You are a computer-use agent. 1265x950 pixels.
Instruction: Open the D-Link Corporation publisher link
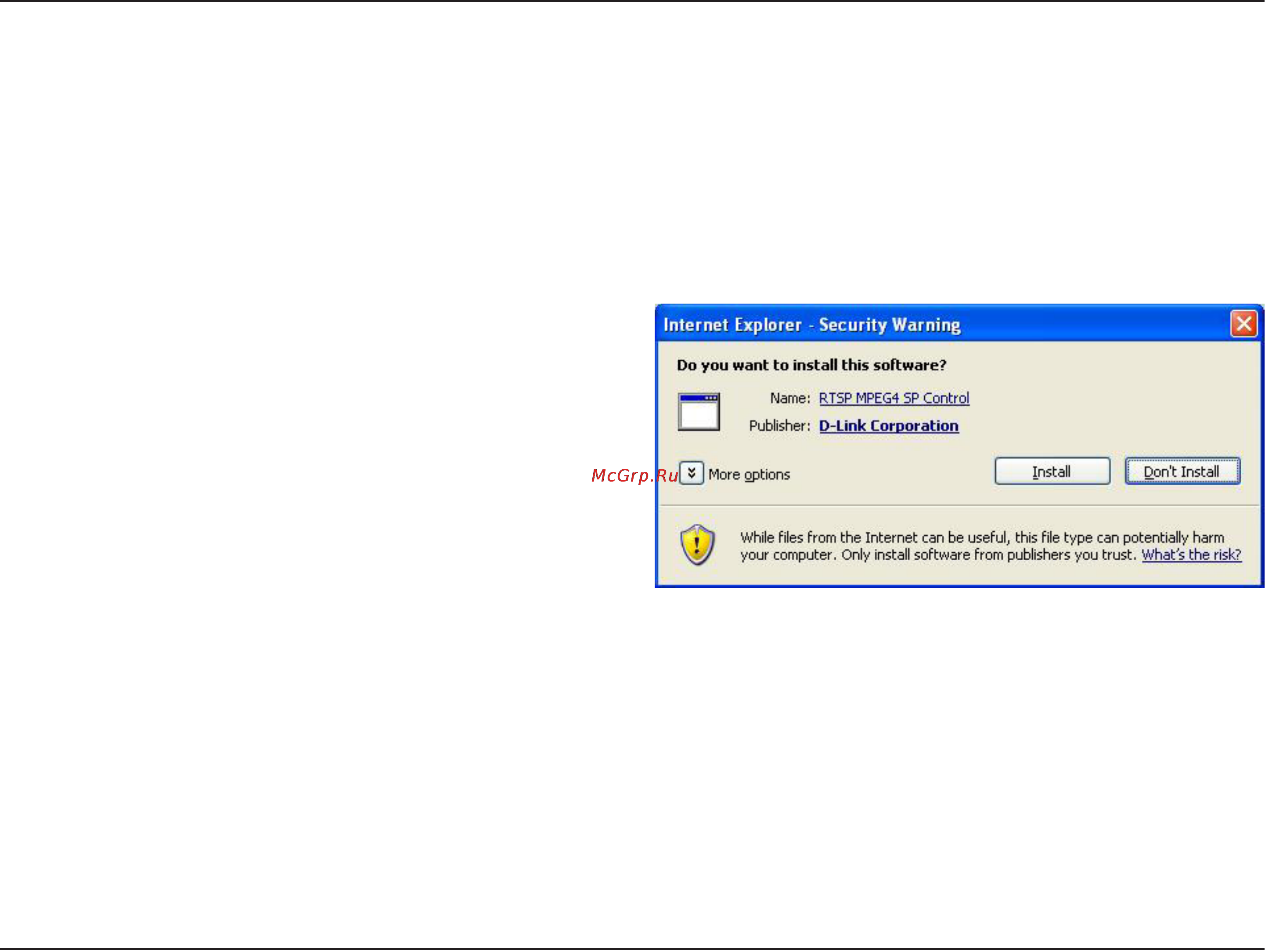889,426
